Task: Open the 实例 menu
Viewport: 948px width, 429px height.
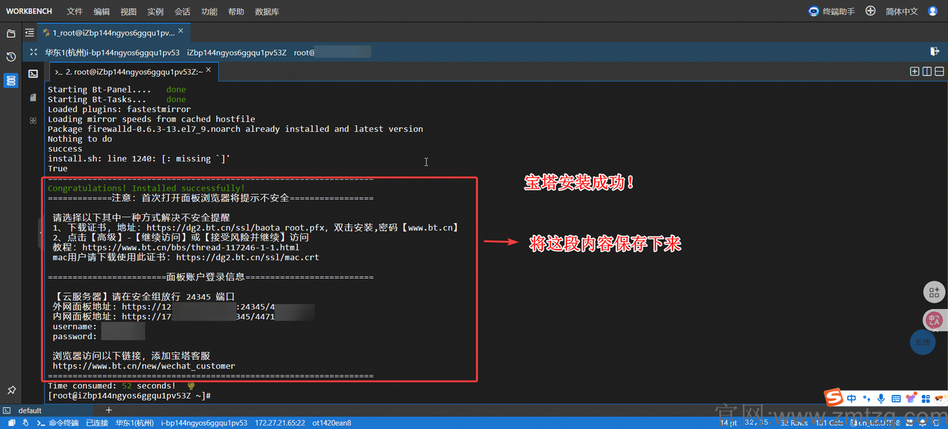Action: click(x=156, y=12)
